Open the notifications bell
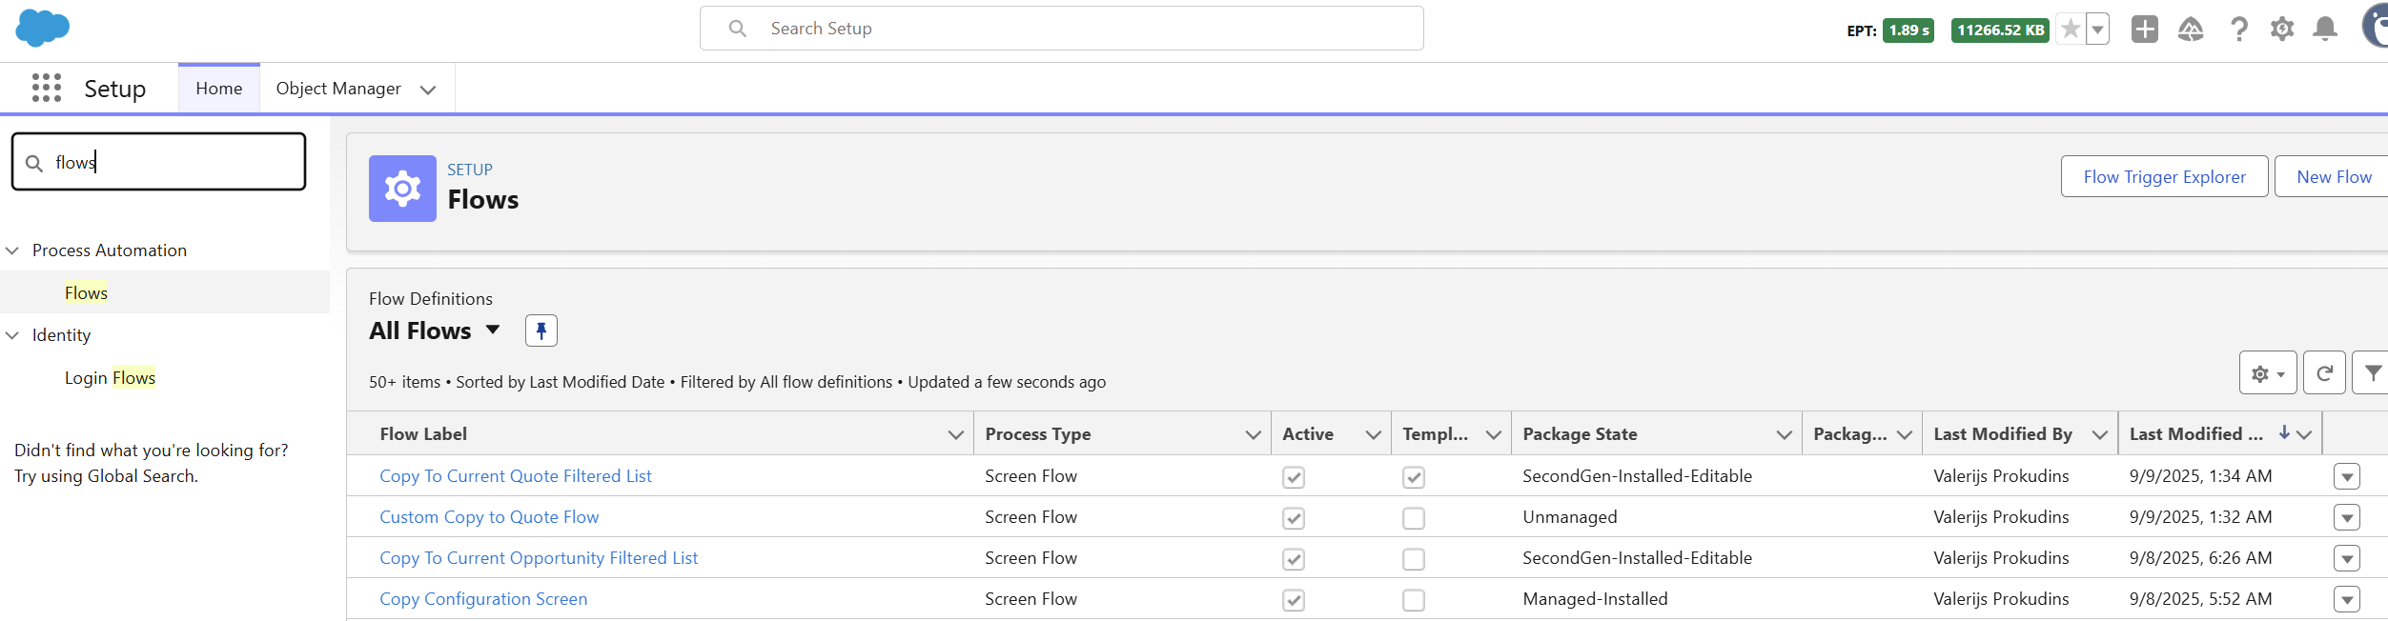 tap(2326, 30)
